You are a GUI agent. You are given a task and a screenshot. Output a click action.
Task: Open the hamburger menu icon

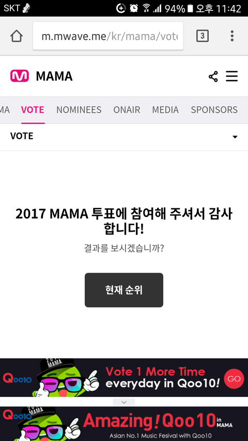pos(232,76)
